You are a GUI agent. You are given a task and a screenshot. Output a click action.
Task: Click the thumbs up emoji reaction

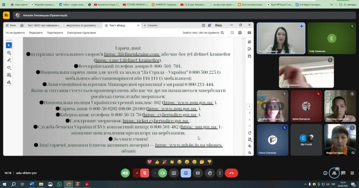(157, 162)
